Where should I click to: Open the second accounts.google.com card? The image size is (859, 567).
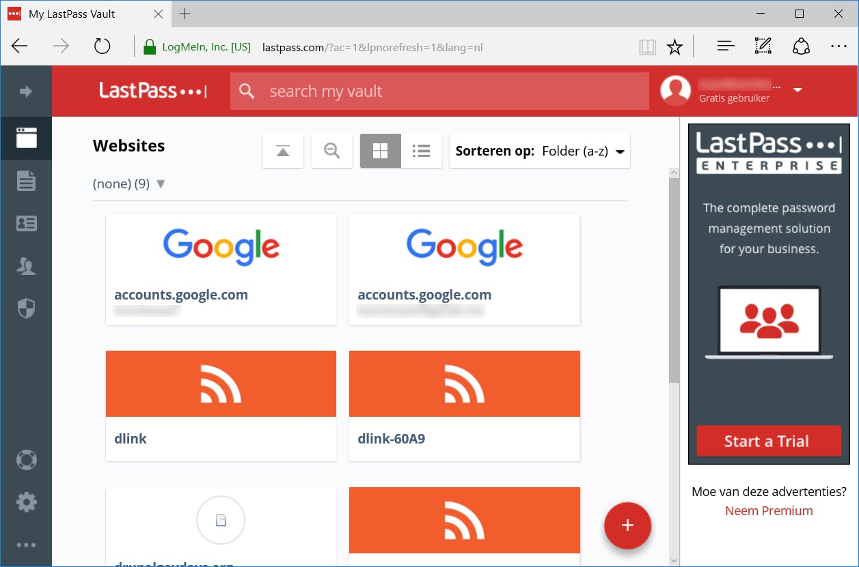pyautogui.click(x=465, y=270)
